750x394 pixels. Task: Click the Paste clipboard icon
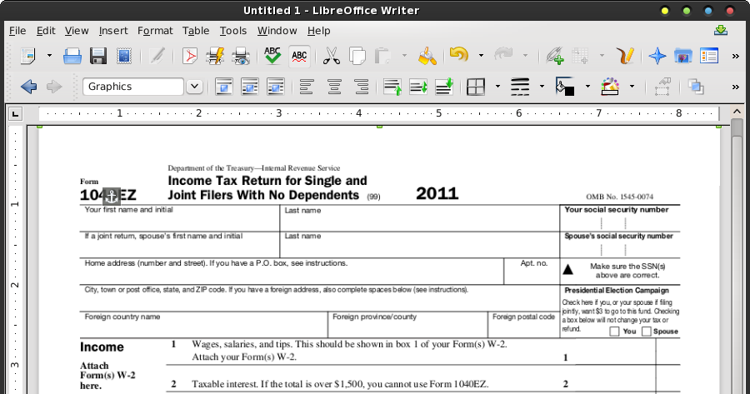click(383, 56)
